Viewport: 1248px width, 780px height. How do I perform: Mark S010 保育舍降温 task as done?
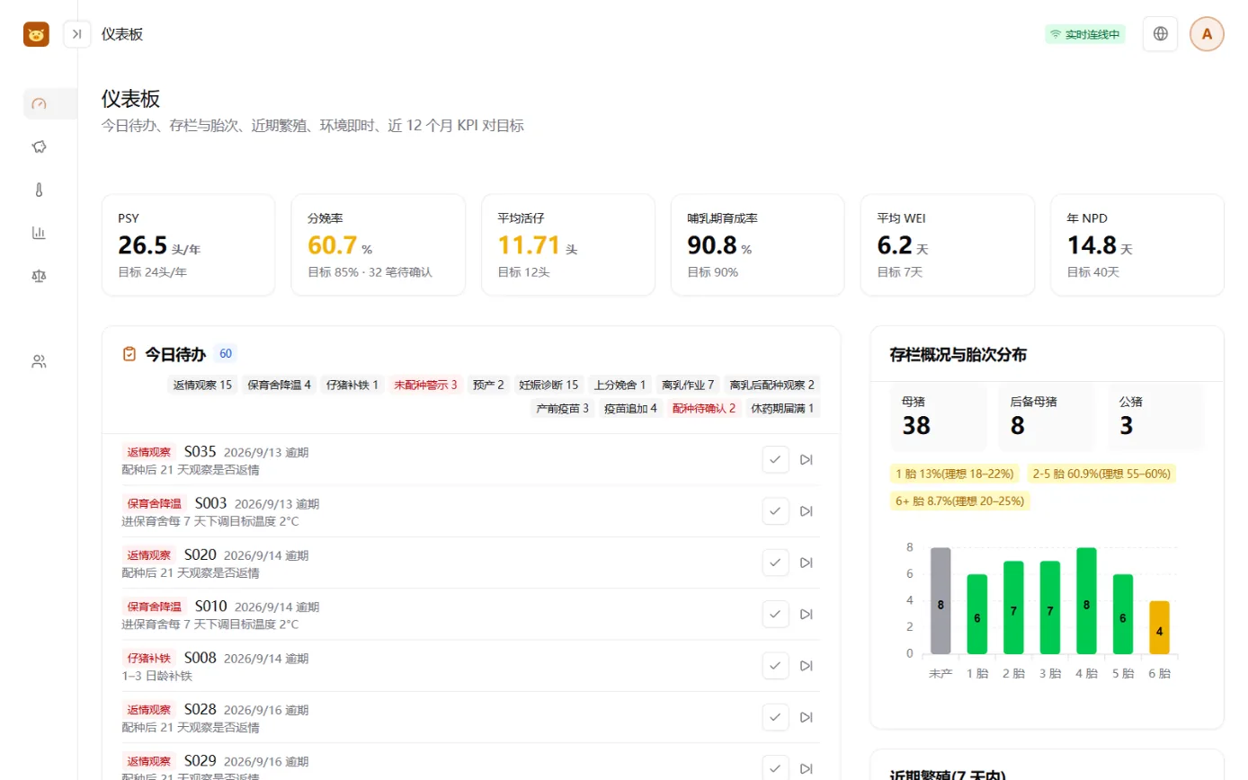click(x=775, y=614)
